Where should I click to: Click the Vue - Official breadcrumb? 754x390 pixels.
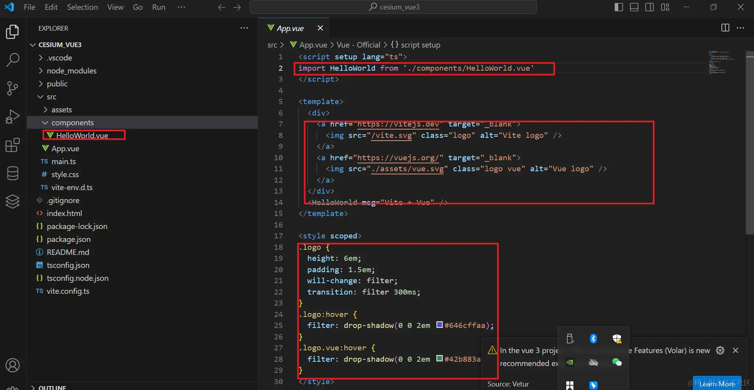359,45
